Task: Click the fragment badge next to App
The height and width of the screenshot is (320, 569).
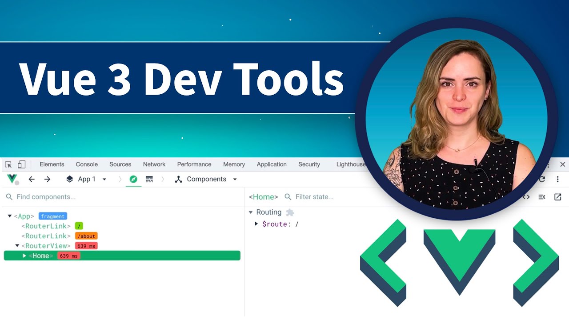Action: (x=52, y=216)
